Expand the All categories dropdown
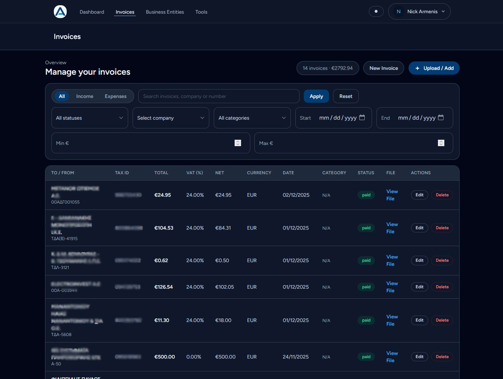Image resolution: width=503 pixels, height=379 pixels. (x=252, y=118)
